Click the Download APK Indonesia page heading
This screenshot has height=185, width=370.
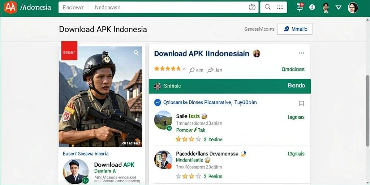click(103, 29)
